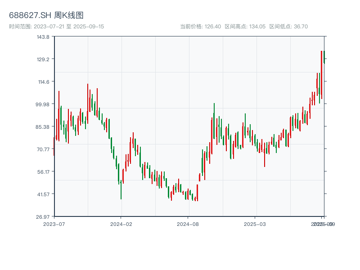
Task: Click the y-axis value 129.2
Action: pyautogui.click(x=43, y=59)
